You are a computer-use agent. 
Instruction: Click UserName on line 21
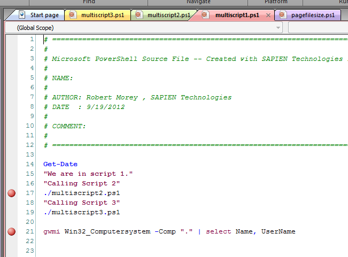(278, 231)
